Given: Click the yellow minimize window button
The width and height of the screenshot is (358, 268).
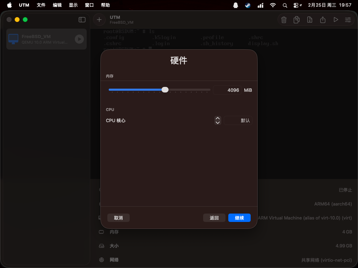Looking at the screenshot, I should [x=17, y=20].
